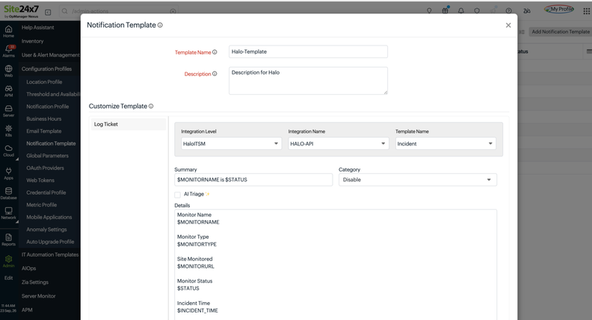Click Add Notification Template button
This screenshot has height=320, width=592.
(561, 31)
